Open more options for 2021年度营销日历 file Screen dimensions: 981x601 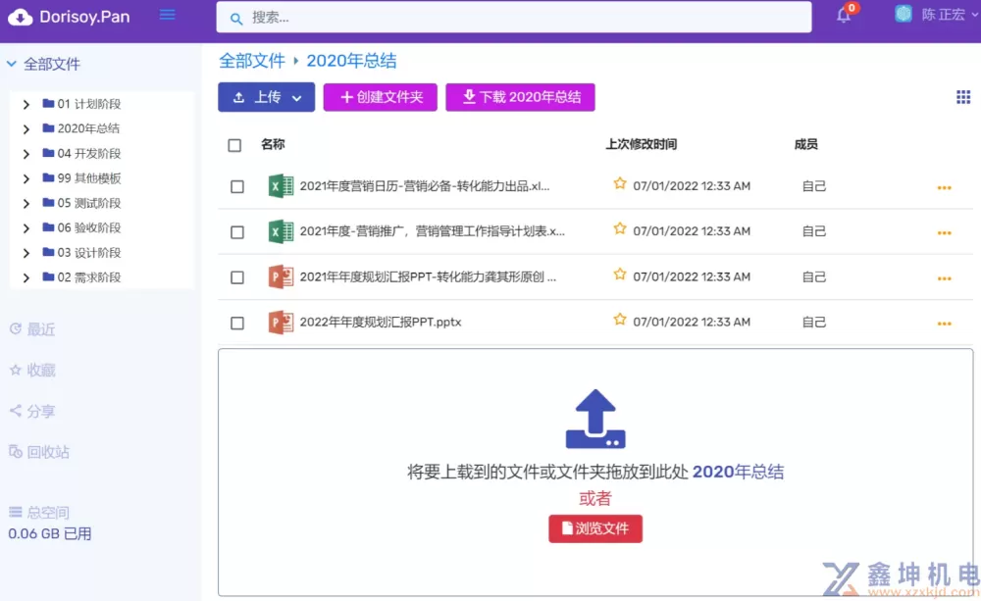pos(944,187)
